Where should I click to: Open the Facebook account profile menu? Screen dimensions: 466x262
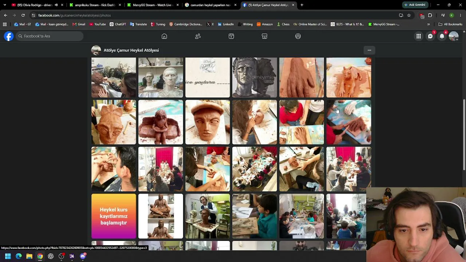454,36
